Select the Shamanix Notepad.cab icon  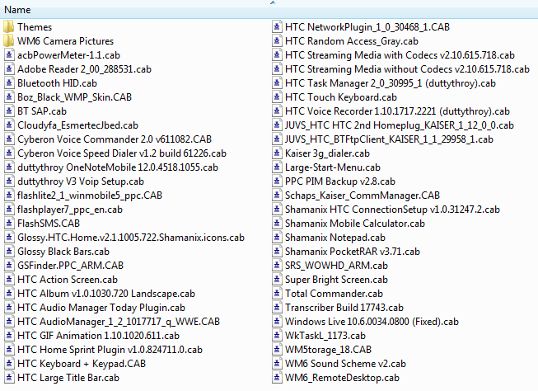click(x=277, y=238)
